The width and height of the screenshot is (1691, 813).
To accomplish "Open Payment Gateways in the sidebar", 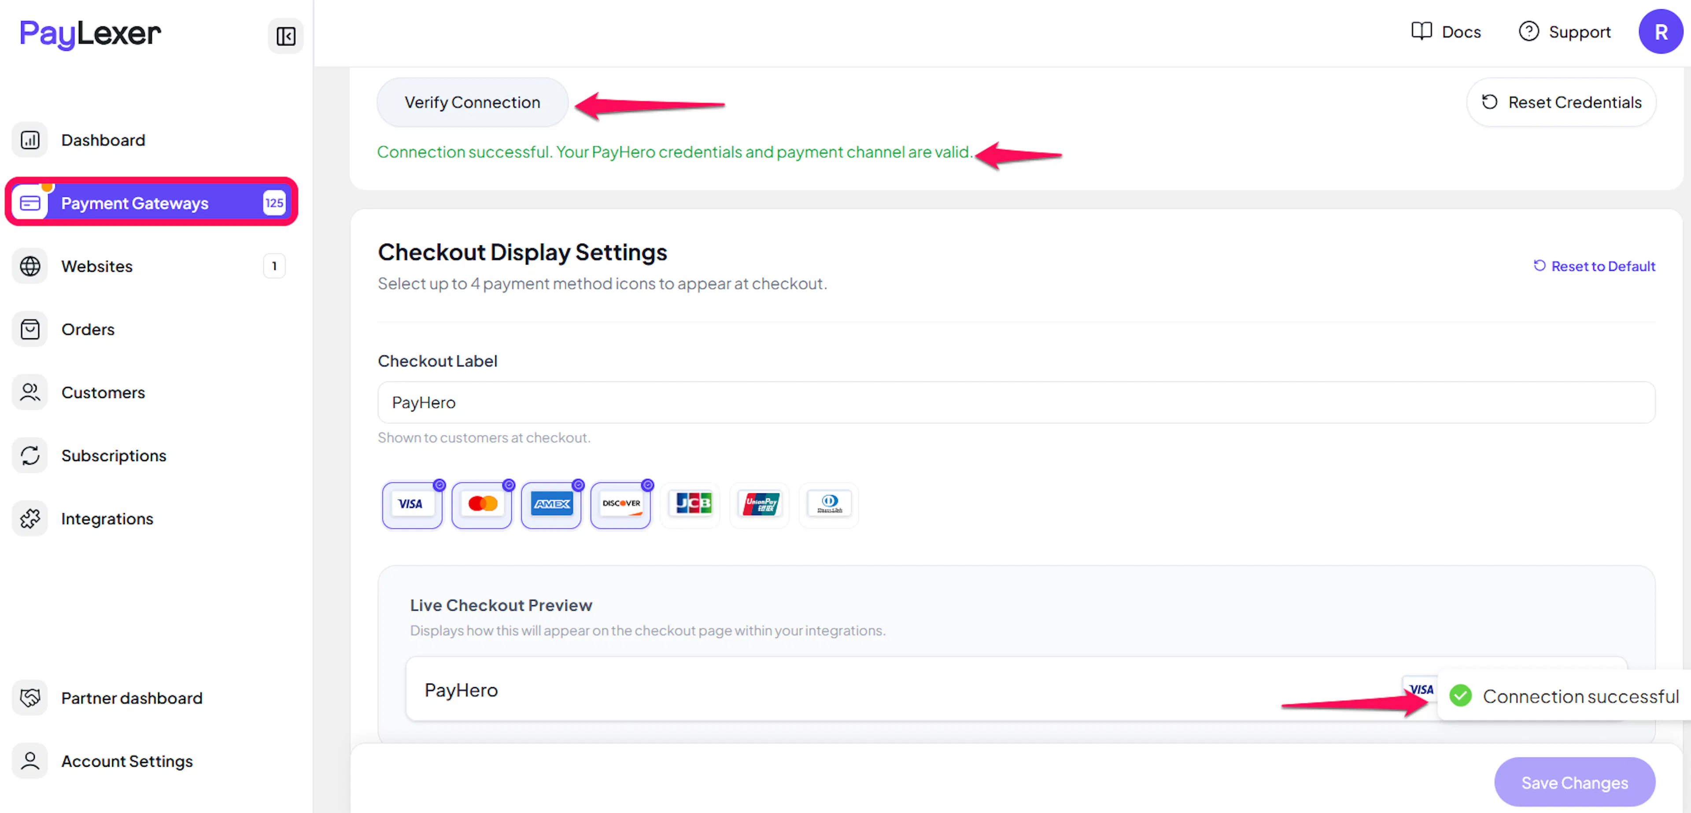I will tap(151, 203).
